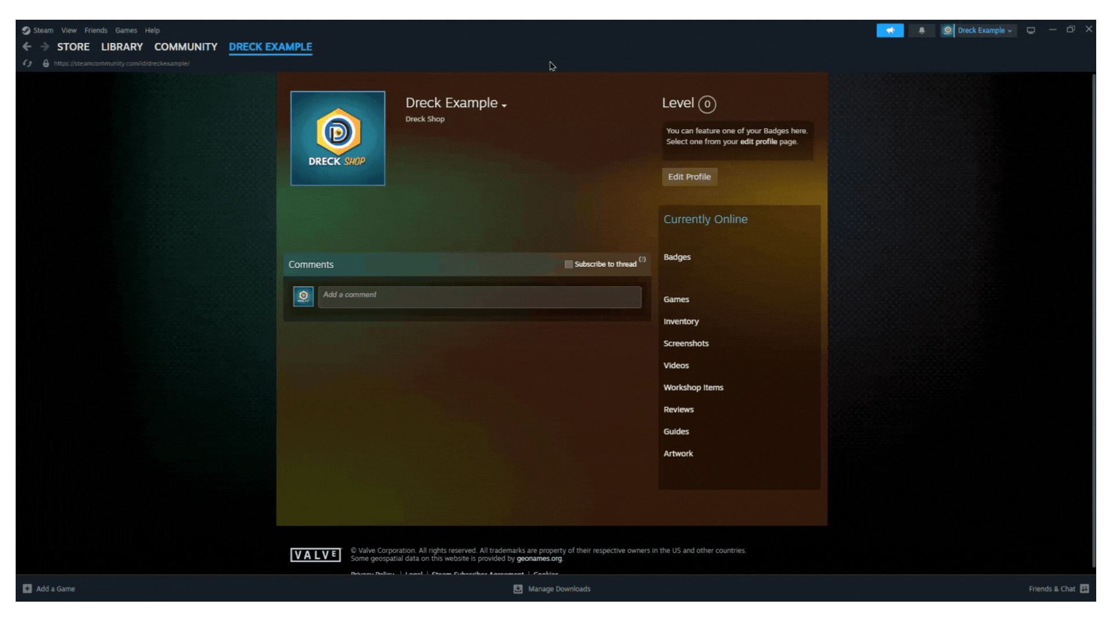The width and height of the screenshot is (1113, 626).
Task: Click the Manage Downloads icon
Action: pos(518,588)
